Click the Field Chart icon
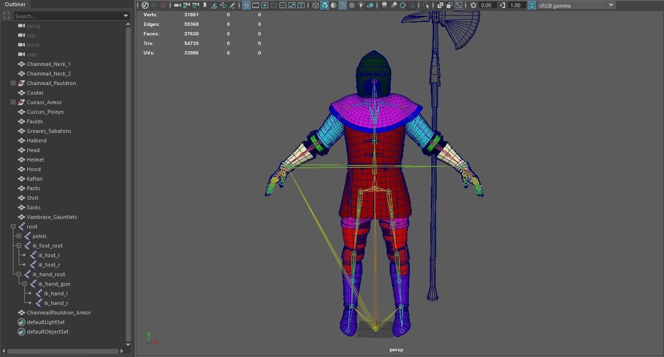This screenshot has width=664, height=357. click(x=283, y=5)
